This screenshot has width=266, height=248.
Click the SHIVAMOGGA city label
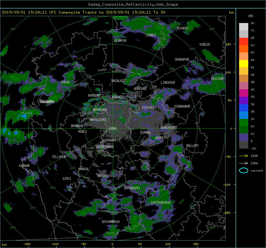[111, 221]
